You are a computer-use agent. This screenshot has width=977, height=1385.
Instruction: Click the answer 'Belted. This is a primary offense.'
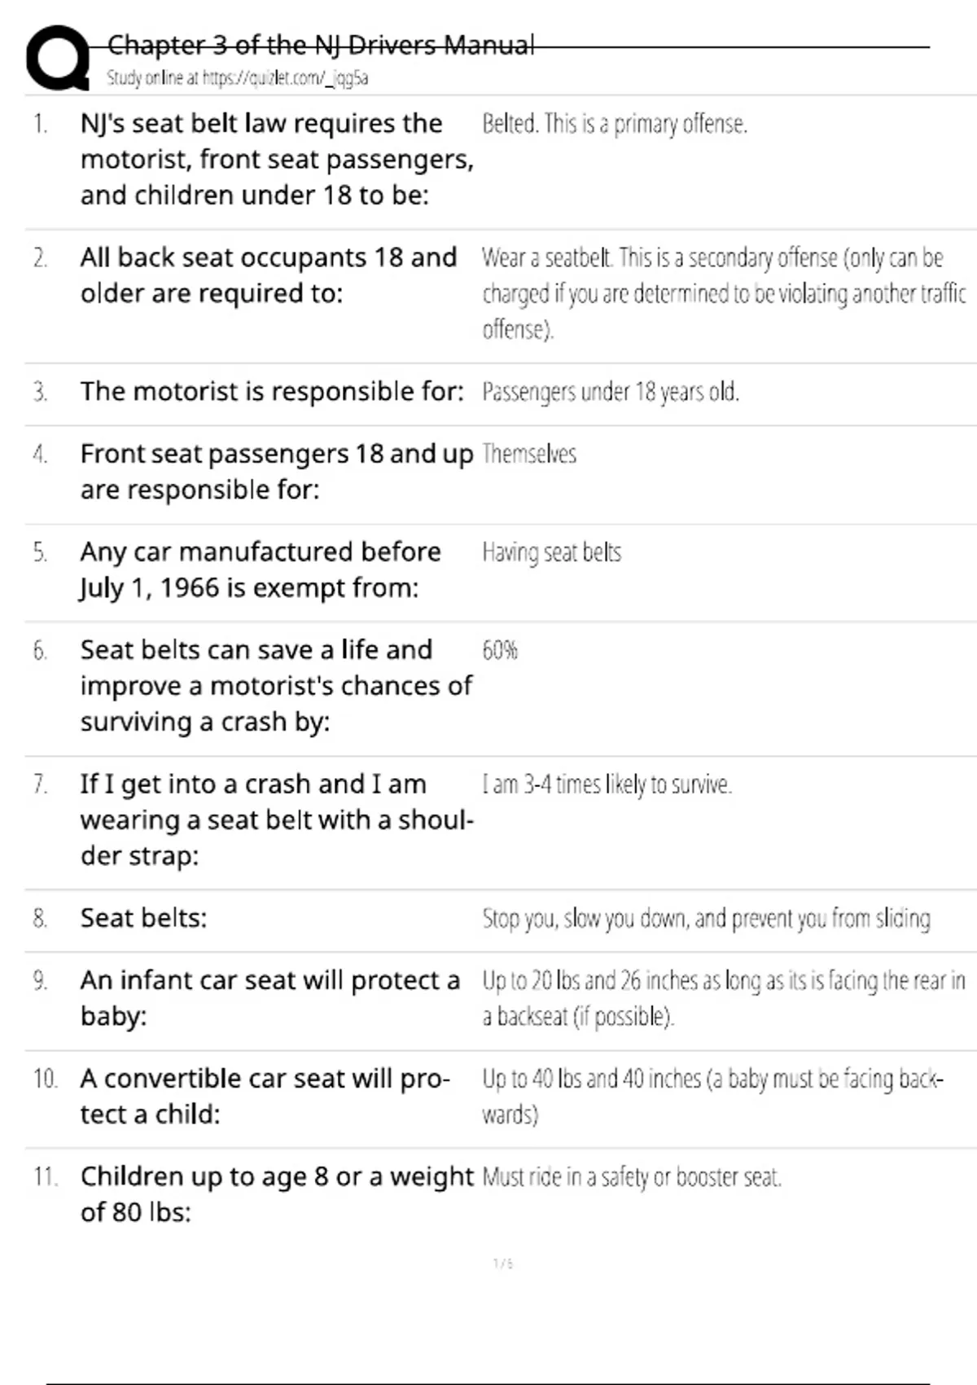click(x=614, y=124)
